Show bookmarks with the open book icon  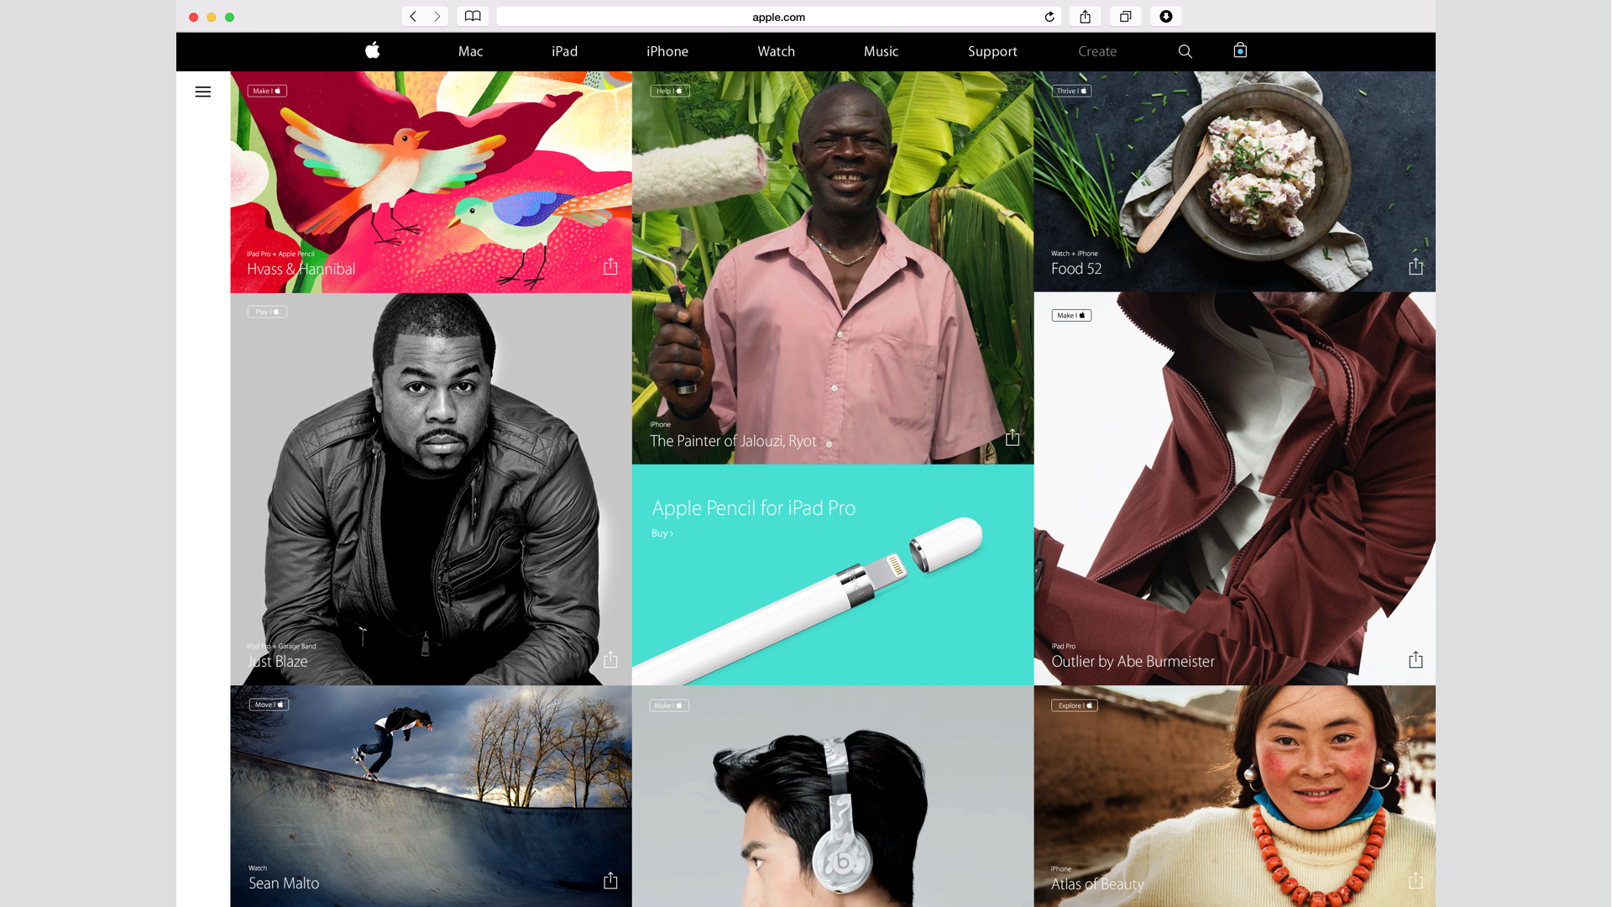tap(473, 17)
